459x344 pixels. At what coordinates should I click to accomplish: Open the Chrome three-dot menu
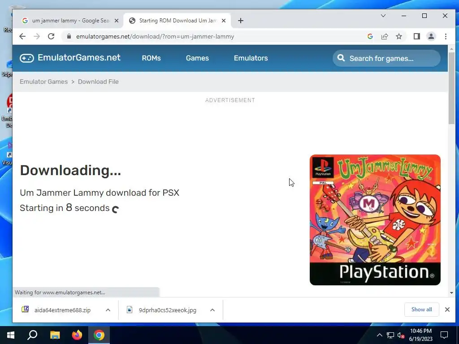tap(446, 36)
